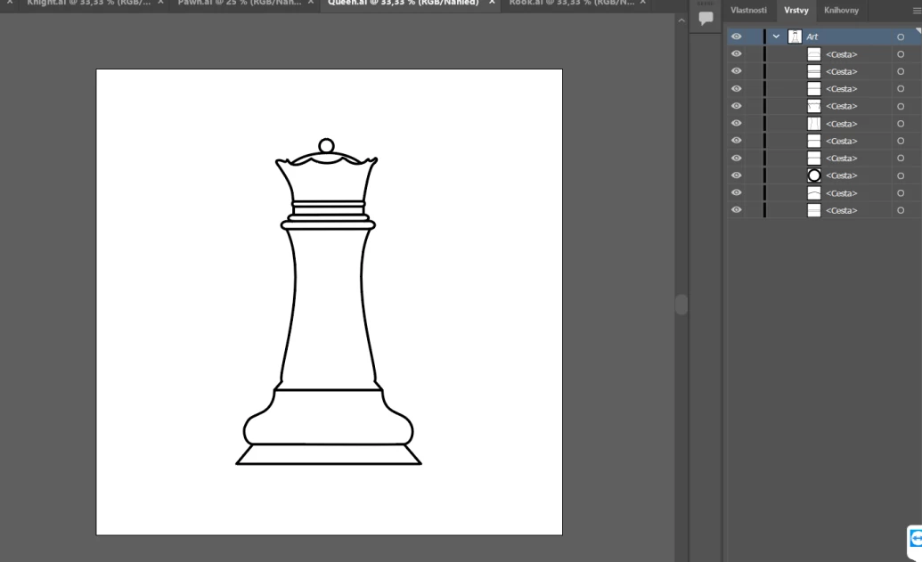Select the seventh <Cesta> row name

click(842, 159)
